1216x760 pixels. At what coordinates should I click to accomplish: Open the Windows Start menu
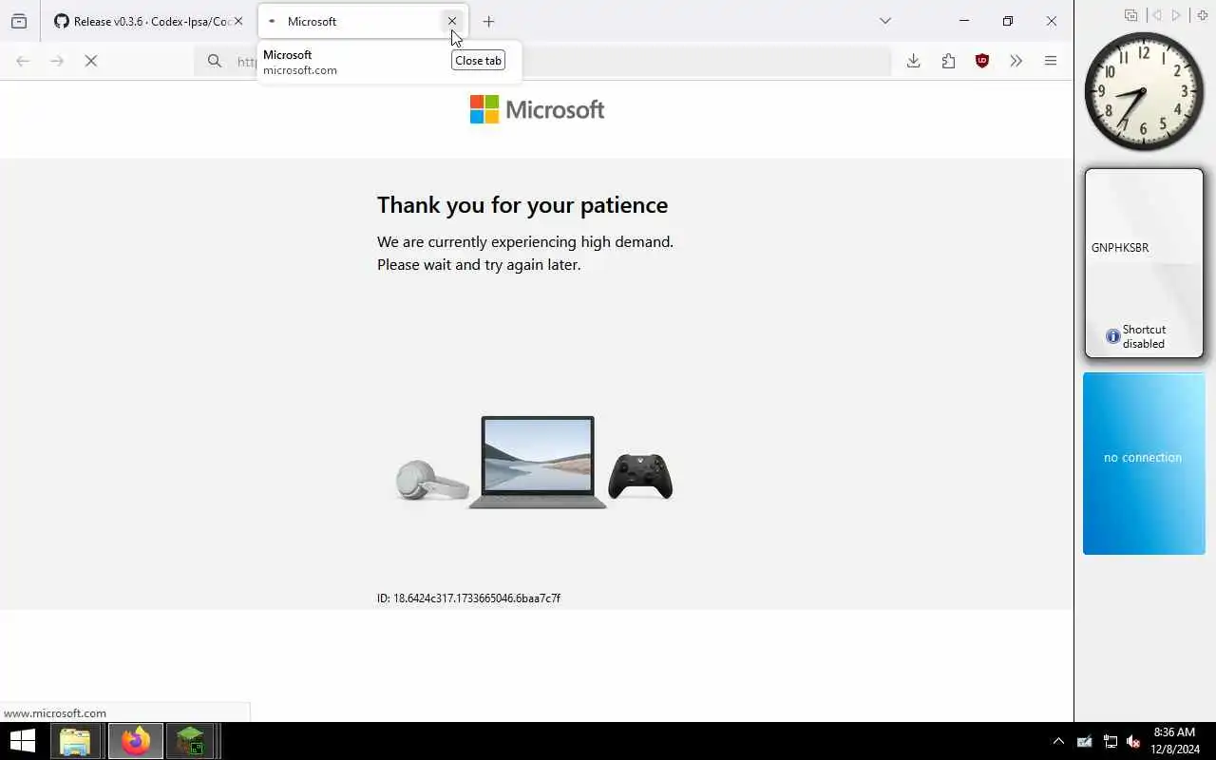coord(22,741)
